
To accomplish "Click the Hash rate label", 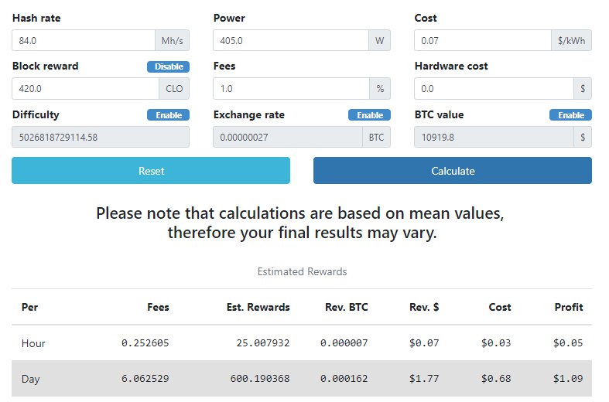I will [x=36, y=18].
